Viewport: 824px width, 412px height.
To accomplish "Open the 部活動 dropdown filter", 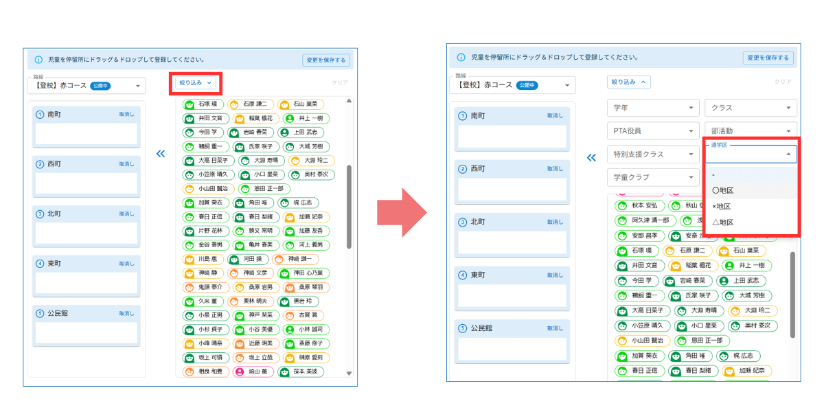I will [751, 130].
